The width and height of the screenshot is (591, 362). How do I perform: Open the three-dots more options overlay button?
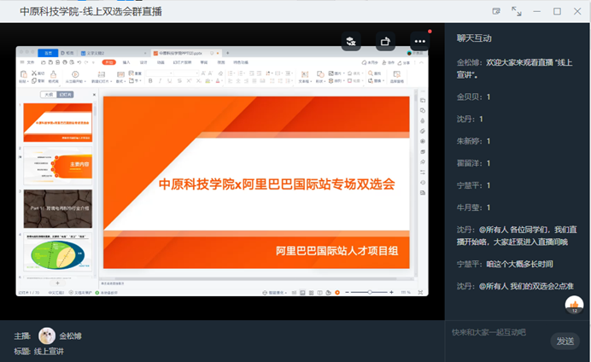tap(420, 41)
